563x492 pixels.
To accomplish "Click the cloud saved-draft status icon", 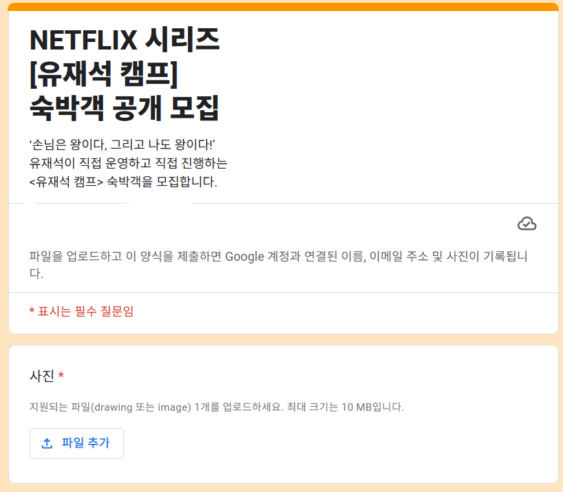I will 527,224.
